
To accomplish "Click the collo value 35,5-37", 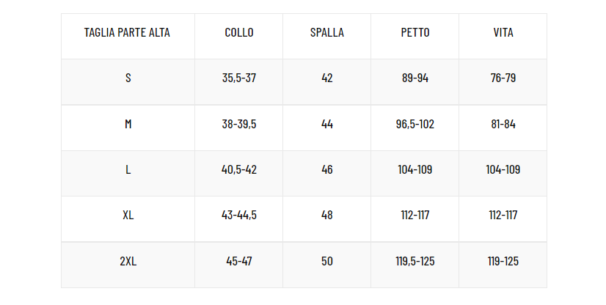I will point(239,78).
